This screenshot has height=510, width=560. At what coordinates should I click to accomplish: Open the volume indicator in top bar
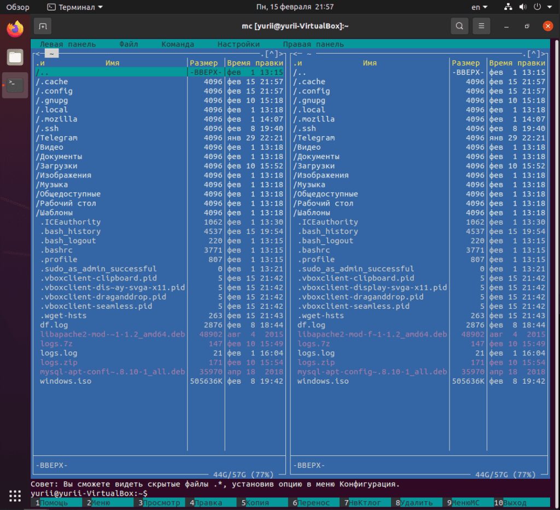(522, 7)
